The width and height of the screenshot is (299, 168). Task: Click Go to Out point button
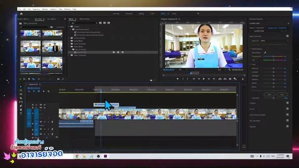click(x=214, y=79)
